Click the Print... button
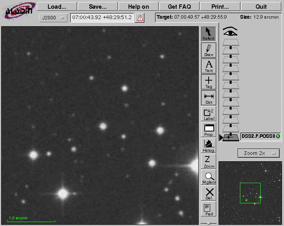The image size is (284, 226). (x=220, y=7)
